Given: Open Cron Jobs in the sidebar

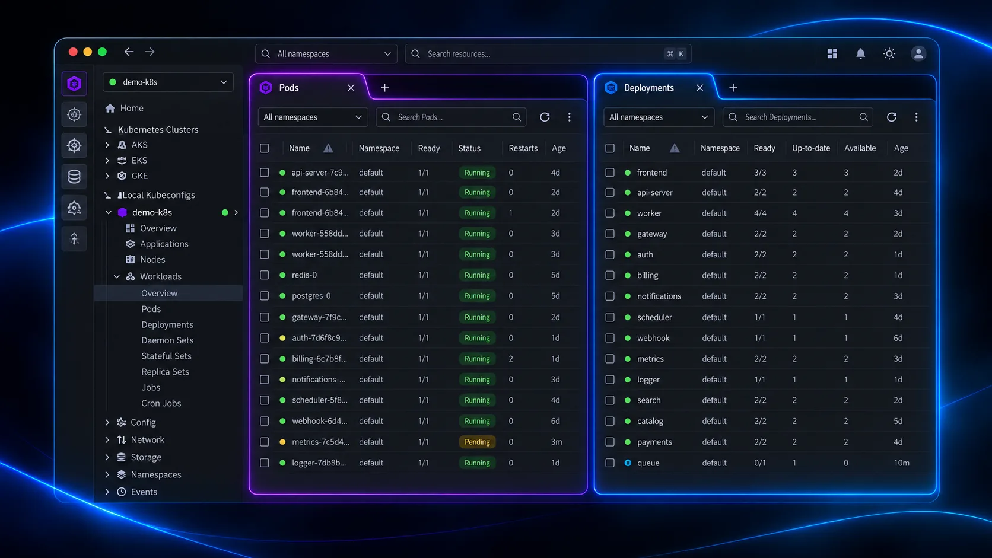Looking at the screenshot, I should 161,403.
